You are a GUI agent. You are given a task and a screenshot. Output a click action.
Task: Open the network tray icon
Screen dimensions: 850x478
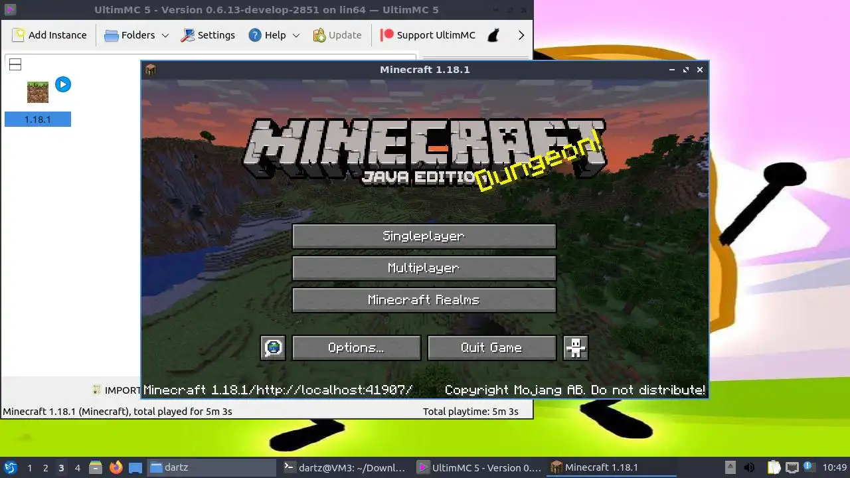point(792,467)
